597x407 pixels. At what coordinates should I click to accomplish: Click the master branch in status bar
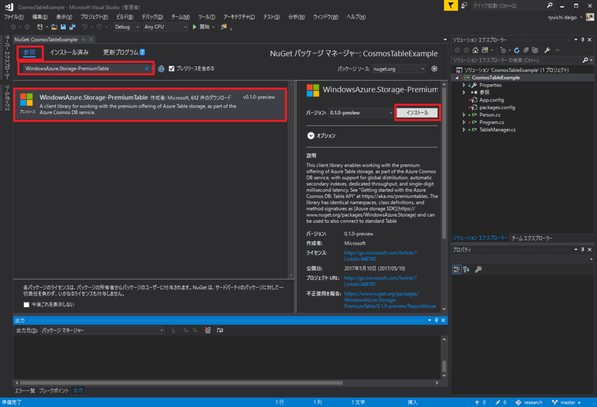[567, 402]
